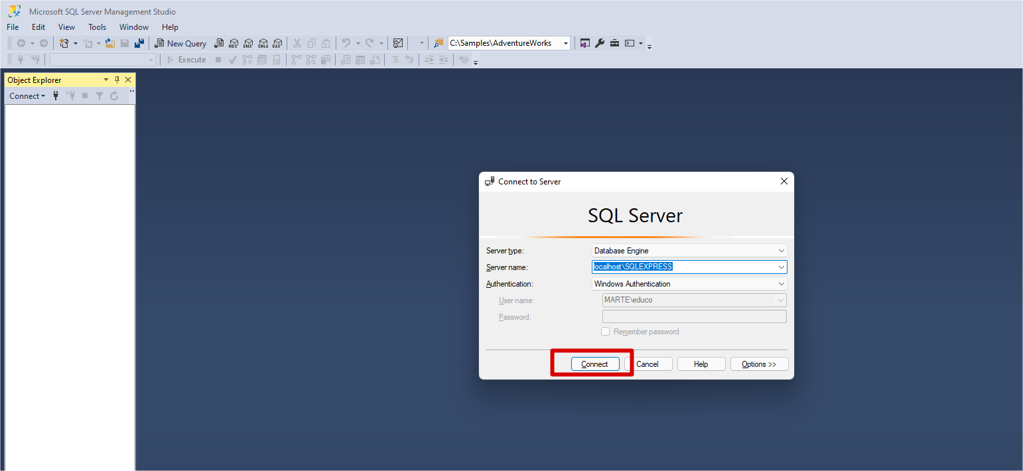Click the Open File folder icon
Viewport: 1023px width, 471px height.
click(110, 43)
